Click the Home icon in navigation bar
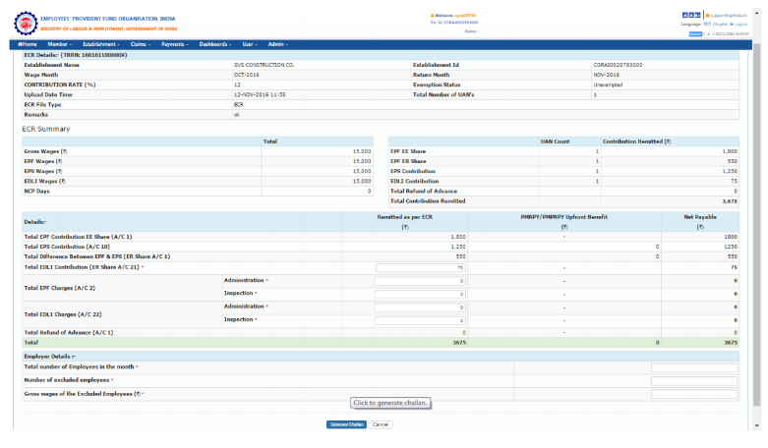 (x=20, y=44)
